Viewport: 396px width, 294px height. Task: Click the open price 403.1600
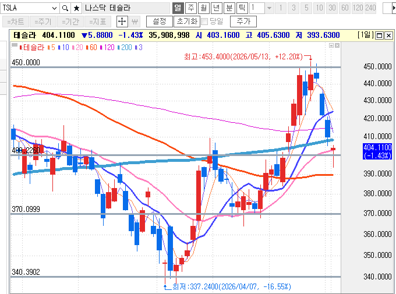pos(223,35)
